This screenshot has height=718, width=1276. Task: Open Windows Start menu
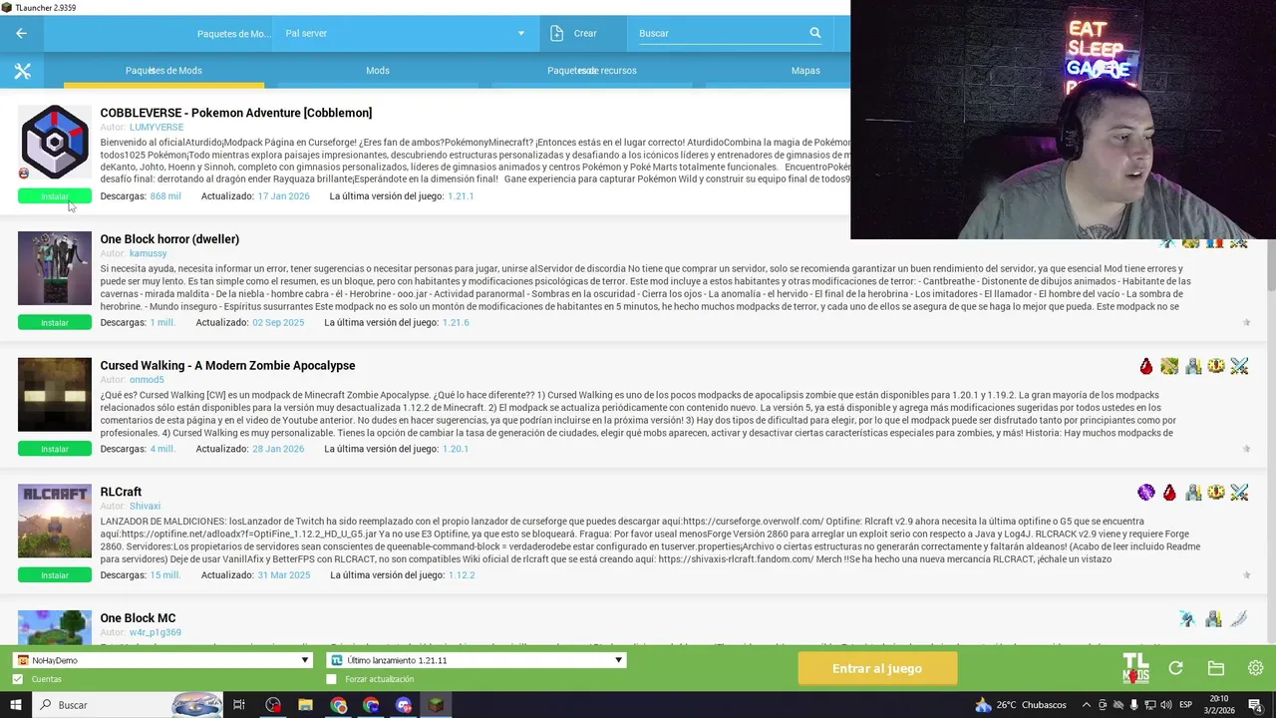[16, 705]
